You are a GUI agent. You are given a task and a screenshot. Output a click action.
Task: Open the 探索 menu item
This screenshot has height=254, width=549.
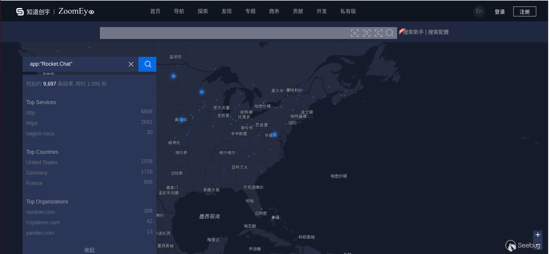(x=203, y=11)
